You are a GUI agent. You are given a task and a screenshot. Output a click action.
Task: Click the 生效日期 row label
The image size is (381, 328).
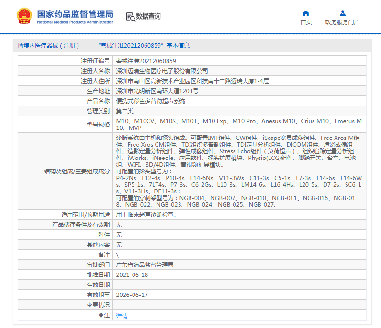tap(98, 285)
